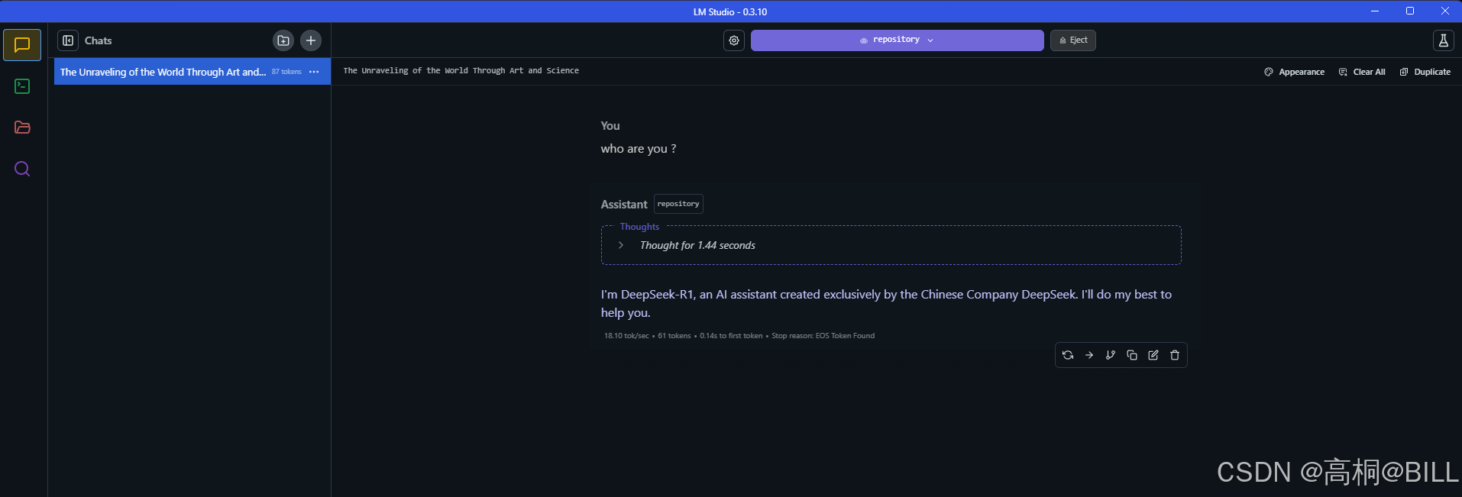Copy the assistant message

tap(1132, 355)
